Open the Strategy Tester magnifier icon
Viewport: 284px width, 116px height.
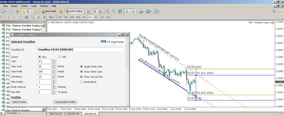pos(36,11)
